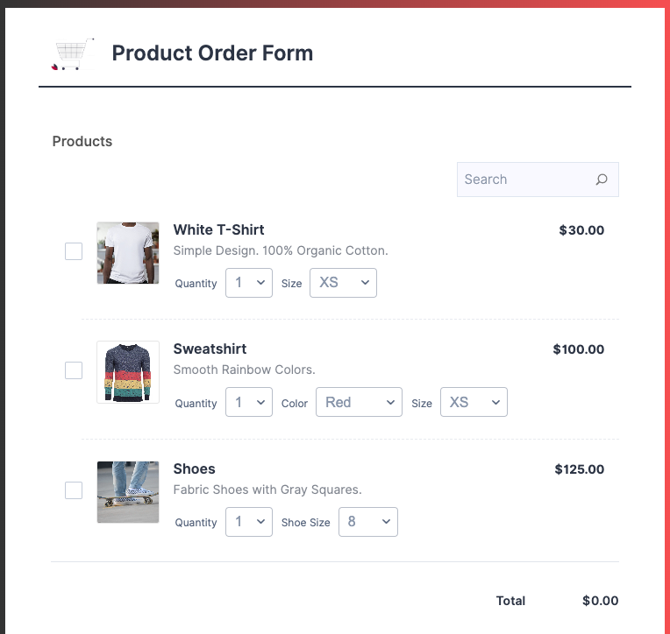This screenshot has height=634, width=670.
Task: Click the Shoes product image
Action: point(128,492)
